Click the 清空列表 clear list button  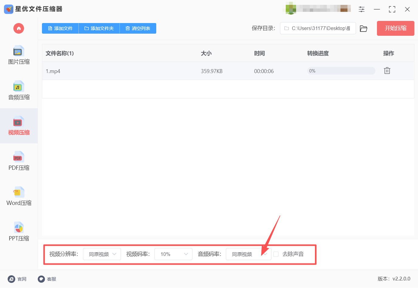138,28
